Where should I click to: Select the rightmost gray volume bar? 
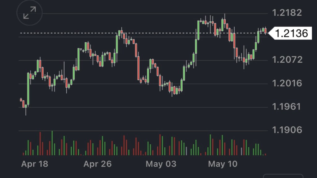(x=241, y=151)
